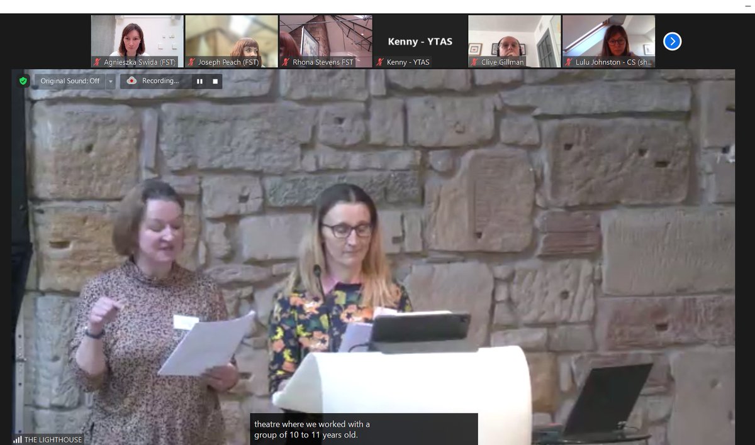This screenshot has height=445, width=755.
Task: Toggle the Original Sound: Off button
Action: click(70, 81)
